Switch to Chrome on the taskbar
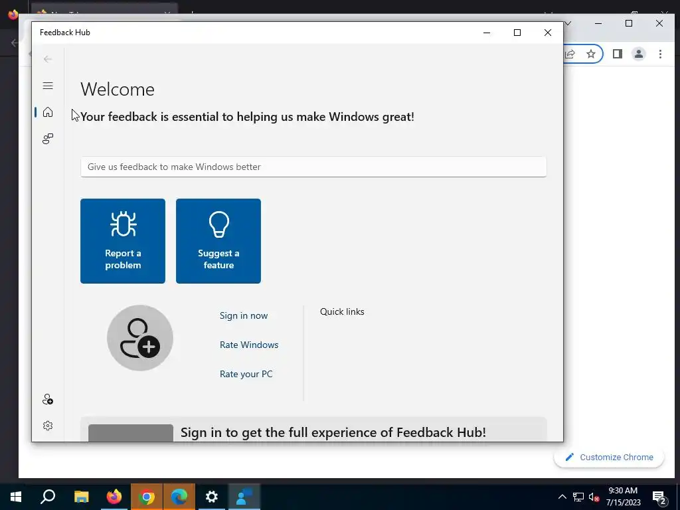The image size is (680, 510). pos(147,497)
